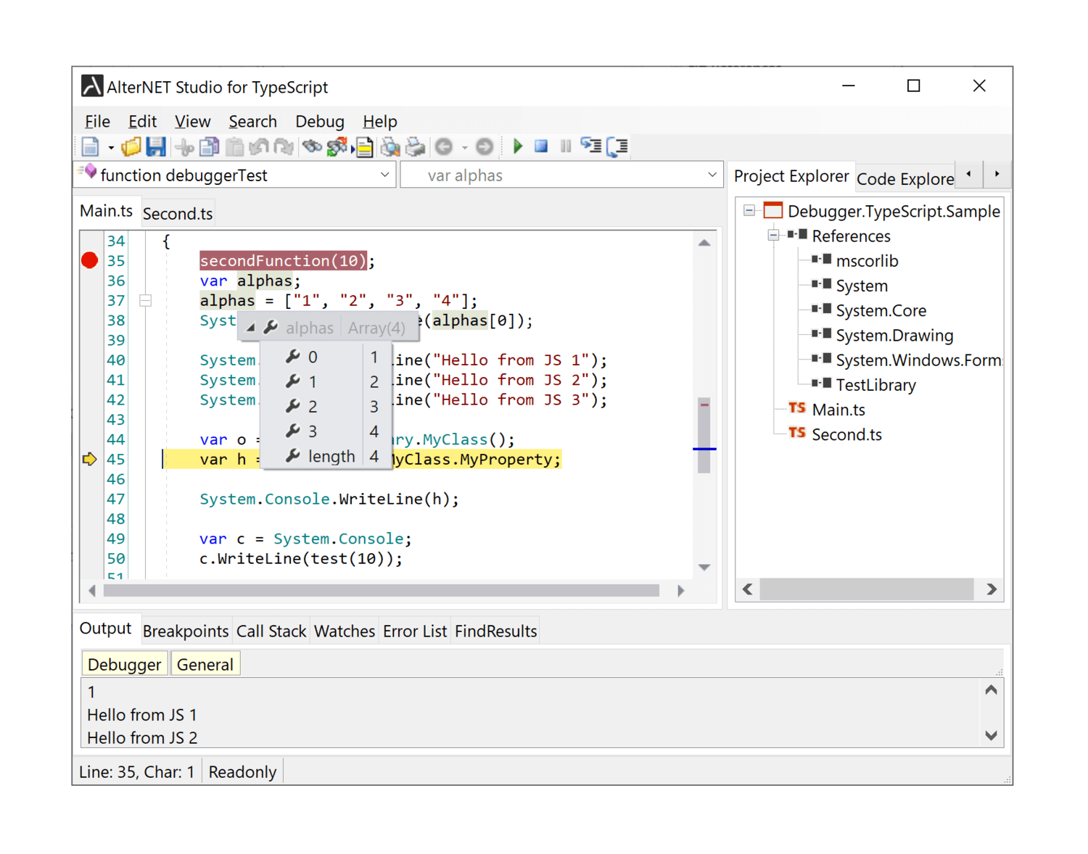Screen dimensions: 1088x854
Task: Pause execution via the Pause toolbar icon
Action: (x=566, y=146)
